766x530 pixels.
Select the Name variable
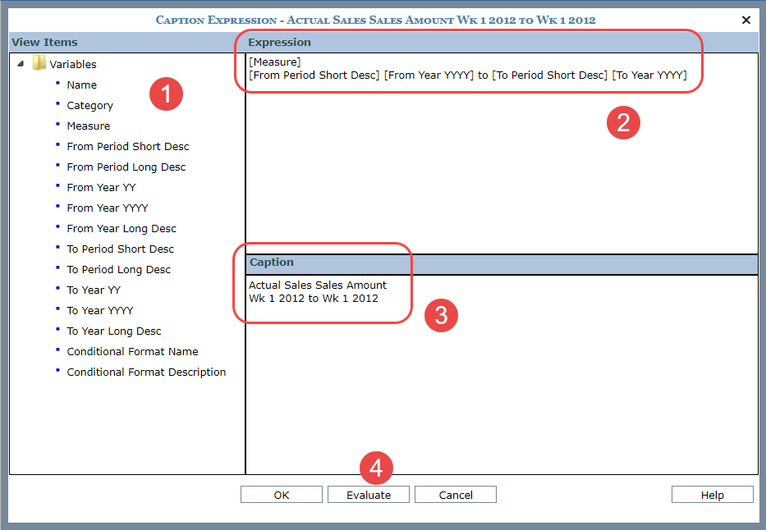pos(81,85)
